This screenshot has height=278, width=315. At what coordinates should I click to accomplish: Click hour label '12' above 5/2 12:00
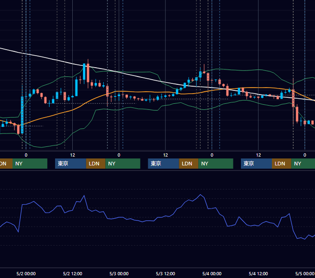pos(73,155)
